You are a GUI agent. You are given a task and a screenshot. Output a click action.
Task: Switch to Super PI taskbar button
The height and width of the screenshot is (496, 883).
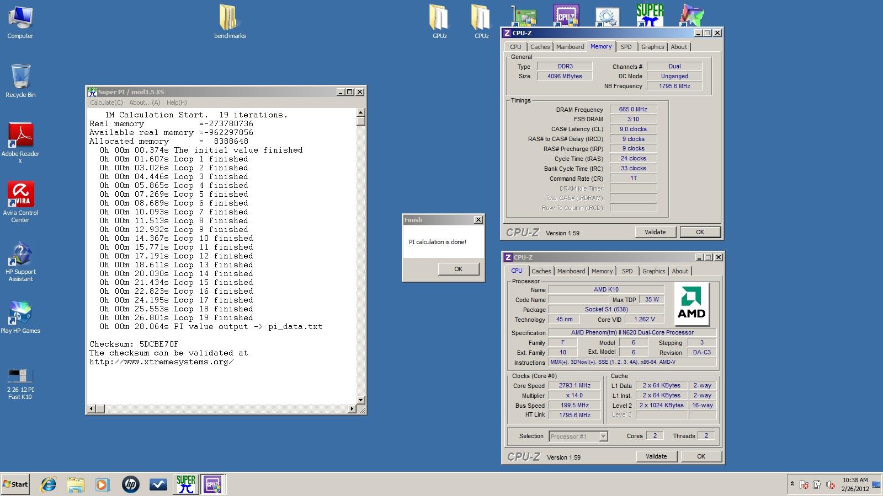185,484
